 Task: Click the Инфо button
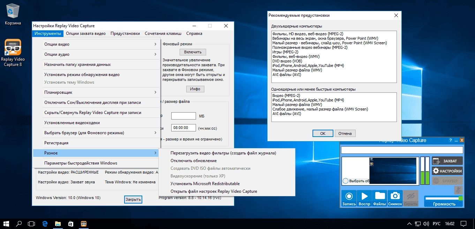pyautogui.click(x=195, y=89)
